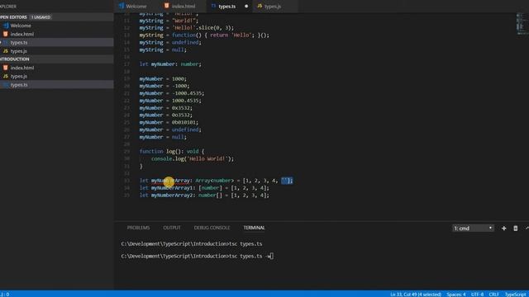Select types.ts in the Open Editors list
Image resolution: width=529 pixels, height=297 pixels.
pyautogui.click(x=57, y=42)
